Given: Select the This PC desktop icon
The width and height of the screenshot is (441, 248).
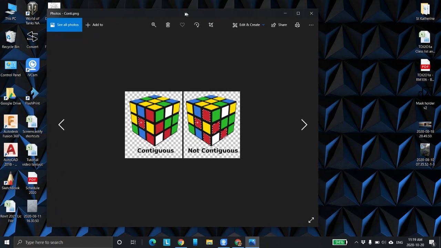Looking at the screenshot, I should [x=11, y=12].
